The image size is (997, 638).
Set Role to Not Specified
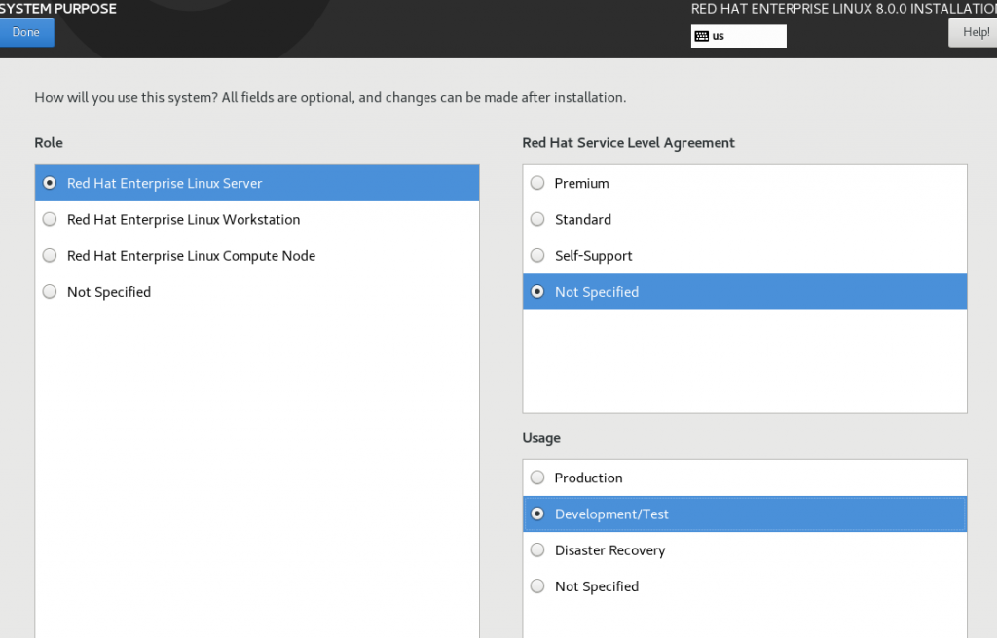coord(108,292)
